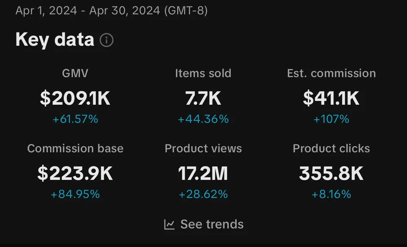Select the Items sold 7.7K value
The width and height of the screenshot is (407, 247).
pos(203,98)
